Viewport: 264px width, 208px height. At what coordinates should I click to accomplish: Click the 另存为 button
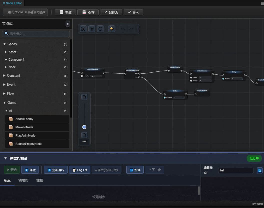[x=111, y=12]
